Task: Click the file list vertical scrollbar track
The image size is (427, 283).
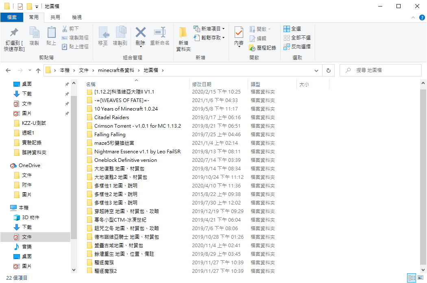Action: (423, 177)
